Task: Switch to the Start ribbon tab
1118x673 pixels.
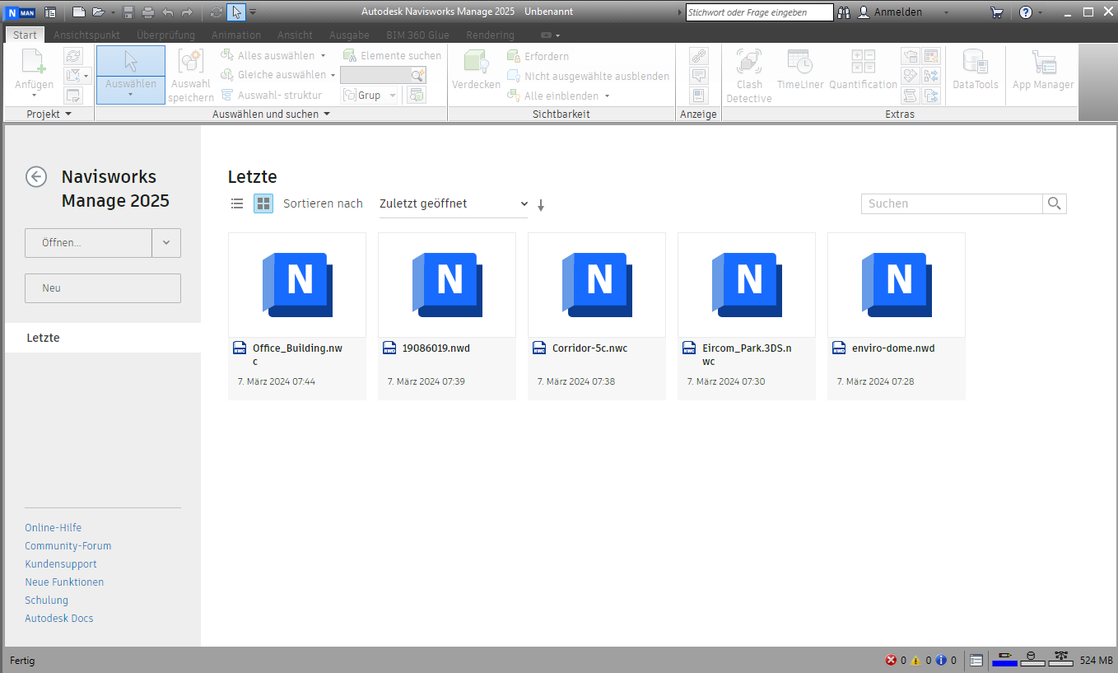Action: point(25,35)
